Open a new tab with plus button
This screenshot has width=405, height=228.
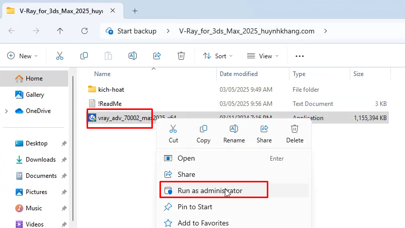click(135, 11)
